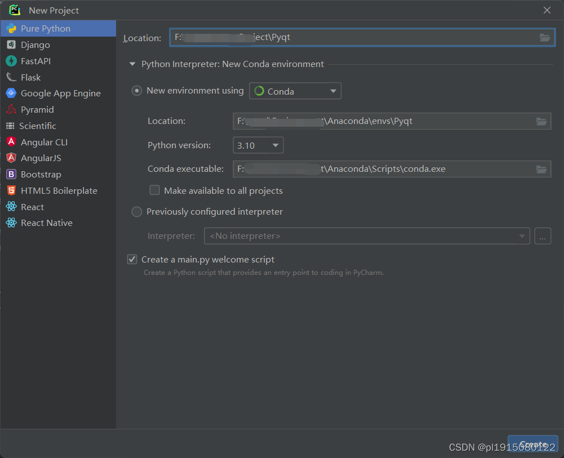564x458 pixels.
Task: Collapse the Python Interpreter section
Action: click(132, 64)
